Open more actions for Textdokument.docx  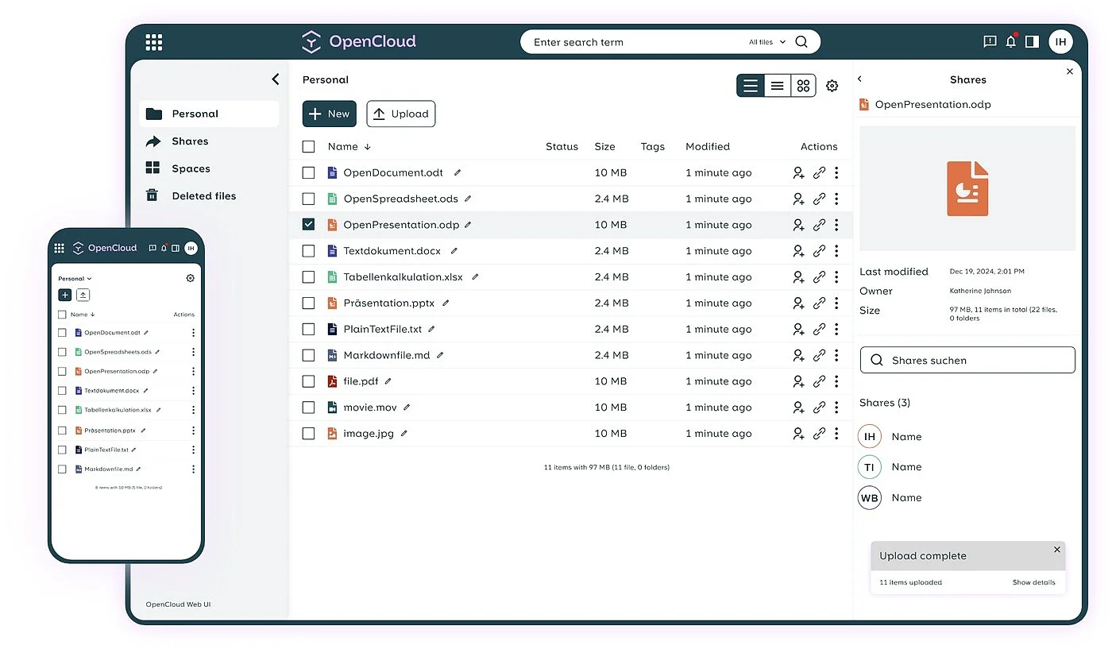pos(836,251)
